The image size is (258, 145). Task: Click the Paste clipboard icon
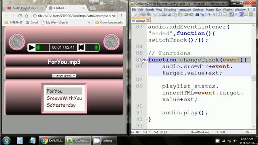[x=180, y=14]
